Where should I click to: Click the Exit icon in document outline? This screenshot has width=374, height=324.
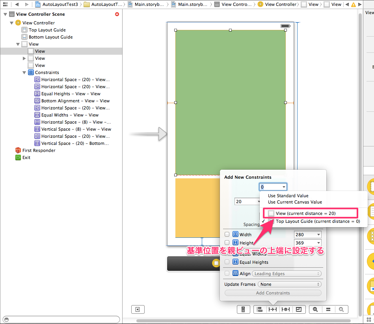(17, 157)
